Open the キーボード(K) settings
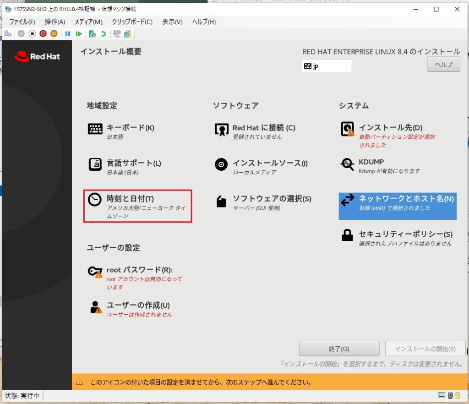 point(121,131)
